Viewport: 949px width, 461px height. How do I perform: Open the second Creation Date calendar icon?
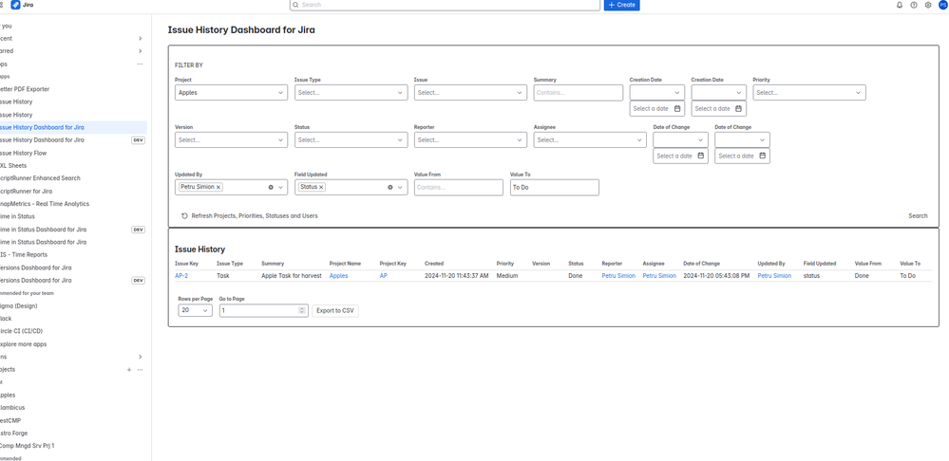pyautogui.click(x=739, y=109)
